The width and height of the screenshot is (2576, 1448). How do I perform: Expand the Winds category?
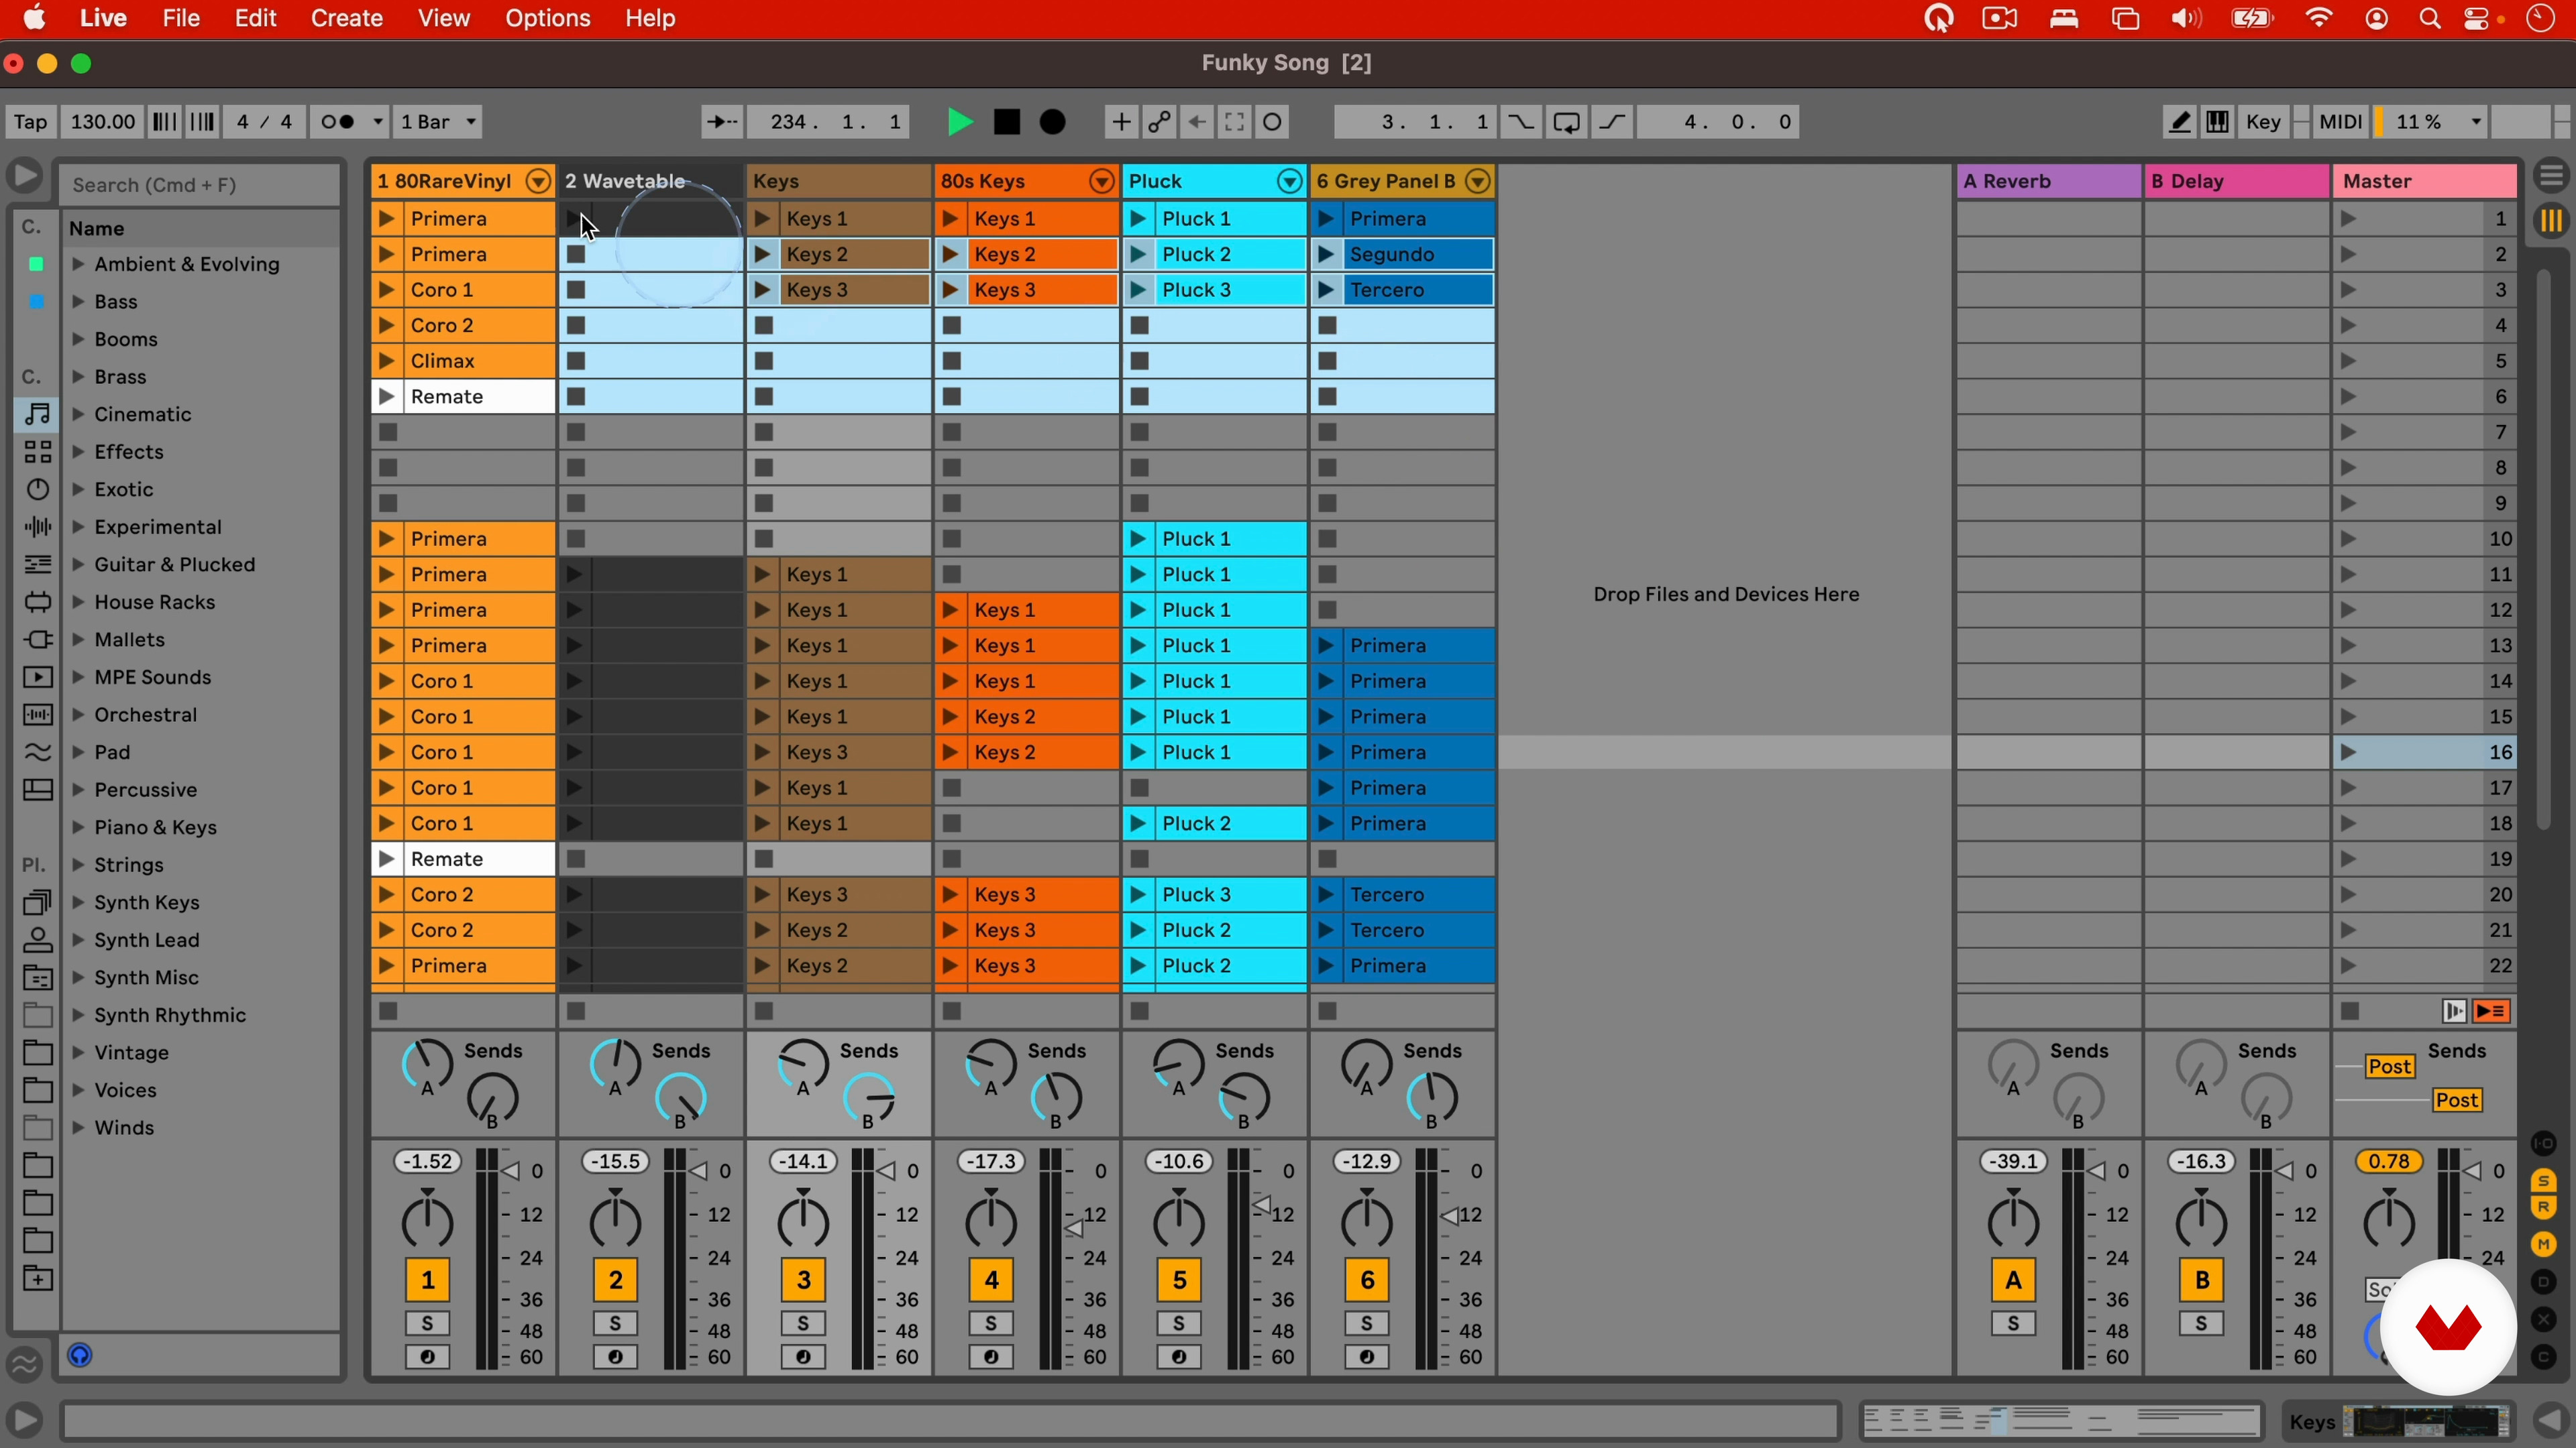pos(78,1128)
